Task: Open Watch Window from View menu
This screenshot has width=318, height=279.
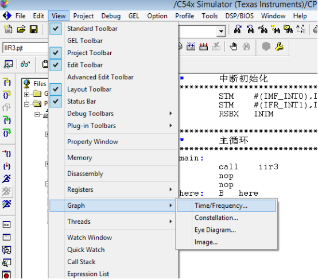Action: click(x=114, y=238)
